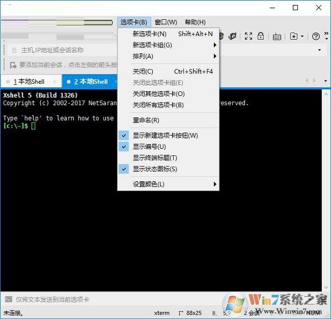Toggle 显示新建选项卡按钮(W) checkmark
The height and width of the screenshot is (319, 331).
[124, 136]
